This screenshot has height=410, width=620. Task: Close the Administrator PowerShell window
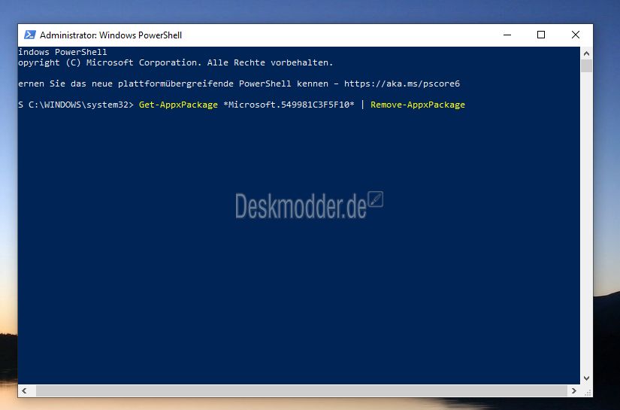[576, 35]
